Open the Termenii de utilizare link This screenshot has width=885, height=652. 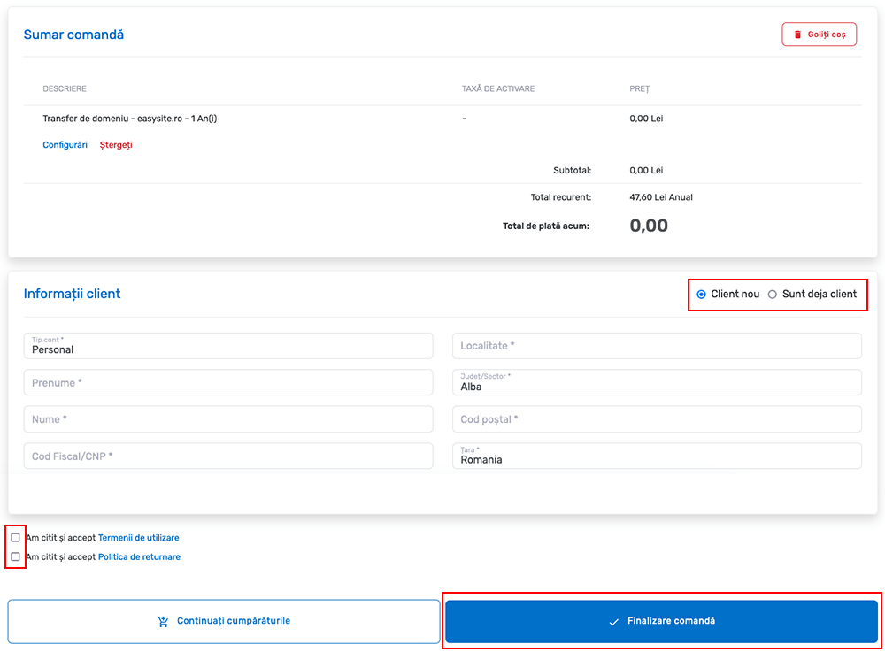click(138, 537)
